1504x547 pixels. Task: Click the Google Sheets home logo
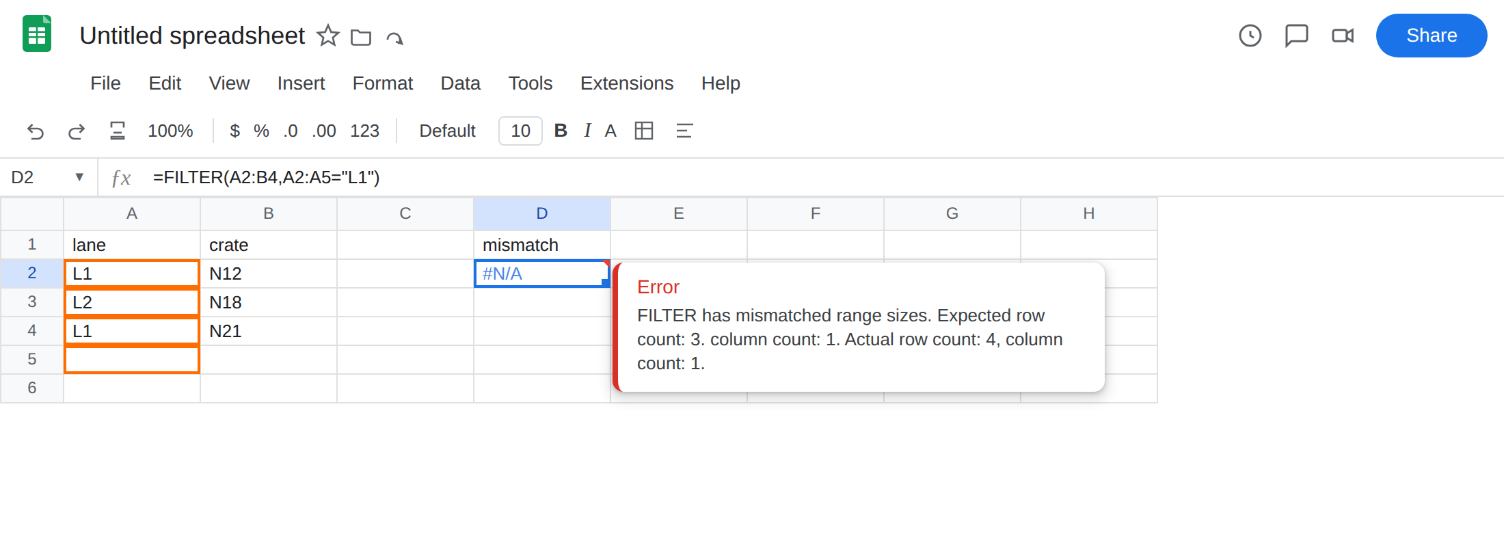click(37, 34)
